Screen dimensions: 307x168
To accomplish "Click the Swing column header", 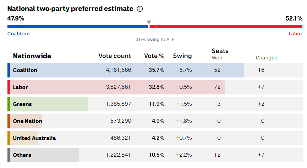I will click(x=182, y=56).
